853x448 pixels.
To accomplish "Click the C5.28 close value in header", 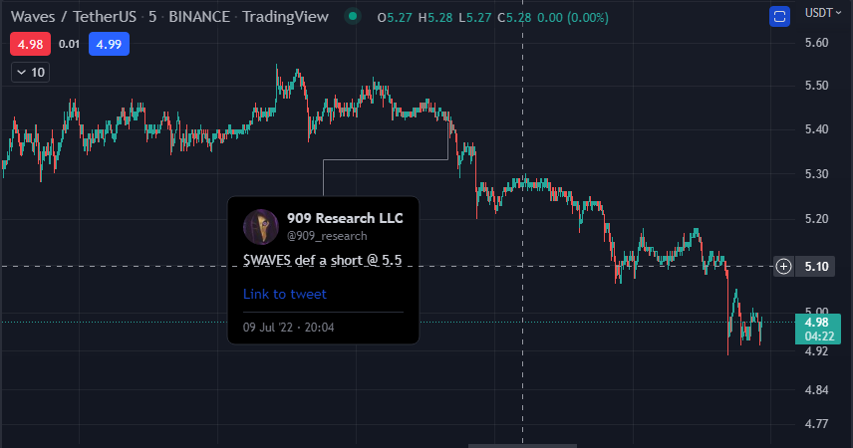I will pos(514,17).
